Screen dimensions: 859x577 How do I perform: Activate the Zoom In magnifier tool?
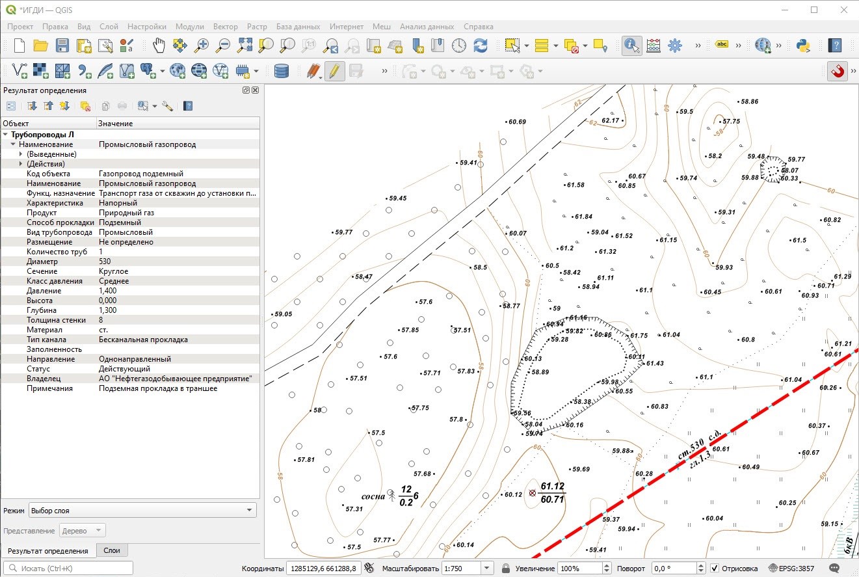click(x=202, y=46)
